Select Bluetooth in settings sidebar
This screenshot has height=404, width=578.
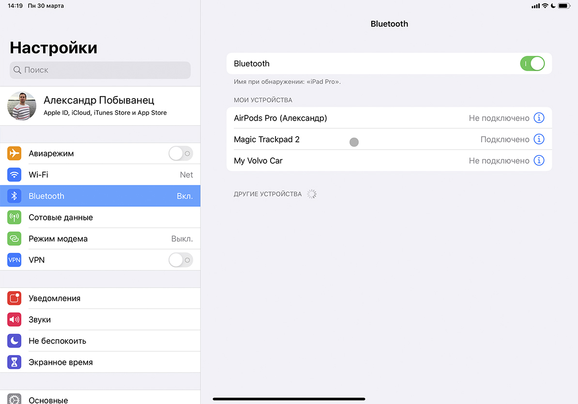click(x=100, y=196)
